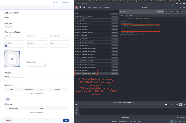Toggle the device toolbar icon in DevTools
This screenshot has width=186, height=123.
click(x=78, y=1)
